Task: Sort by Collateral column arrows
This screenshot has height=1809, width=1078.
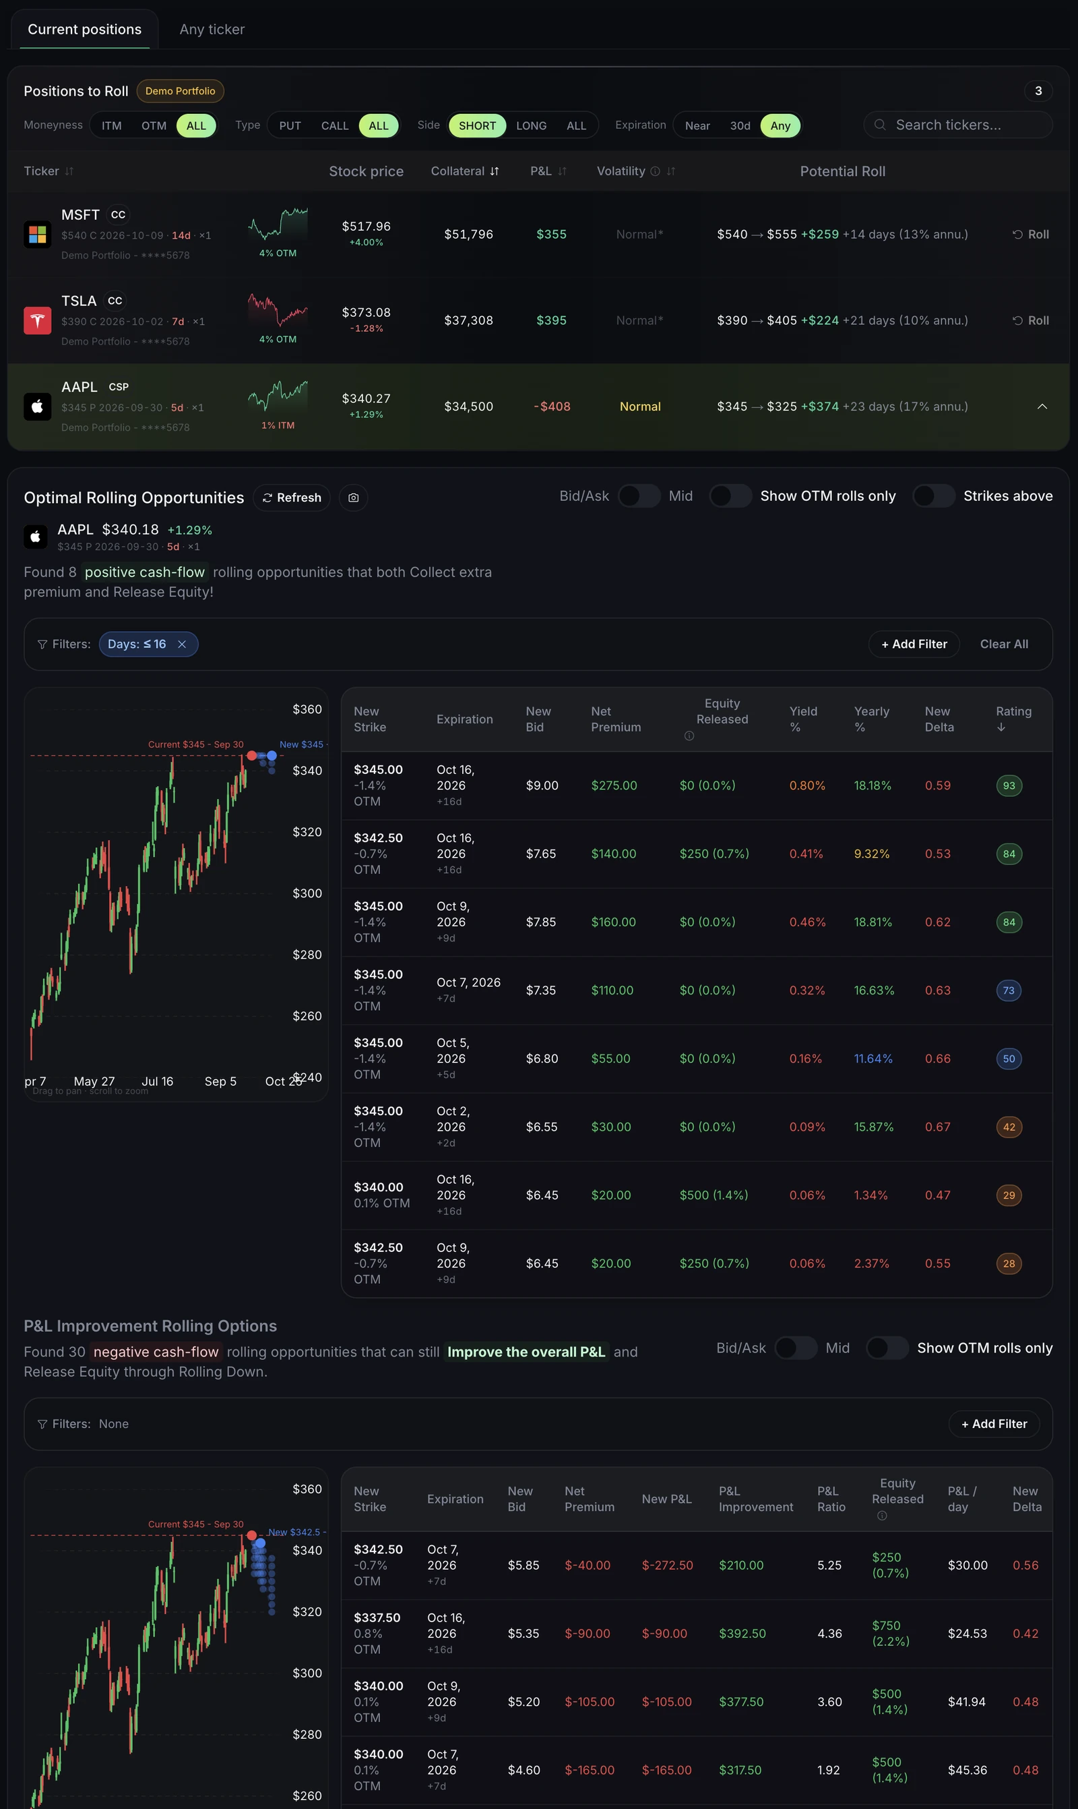Action: click(495, 171)
